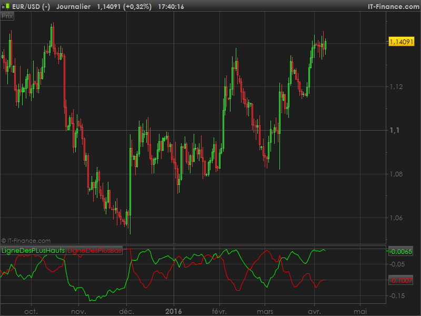This screenshot has height=316, width=421.
Task: Click the 1,08 price axis label
Action: point(396,174)
